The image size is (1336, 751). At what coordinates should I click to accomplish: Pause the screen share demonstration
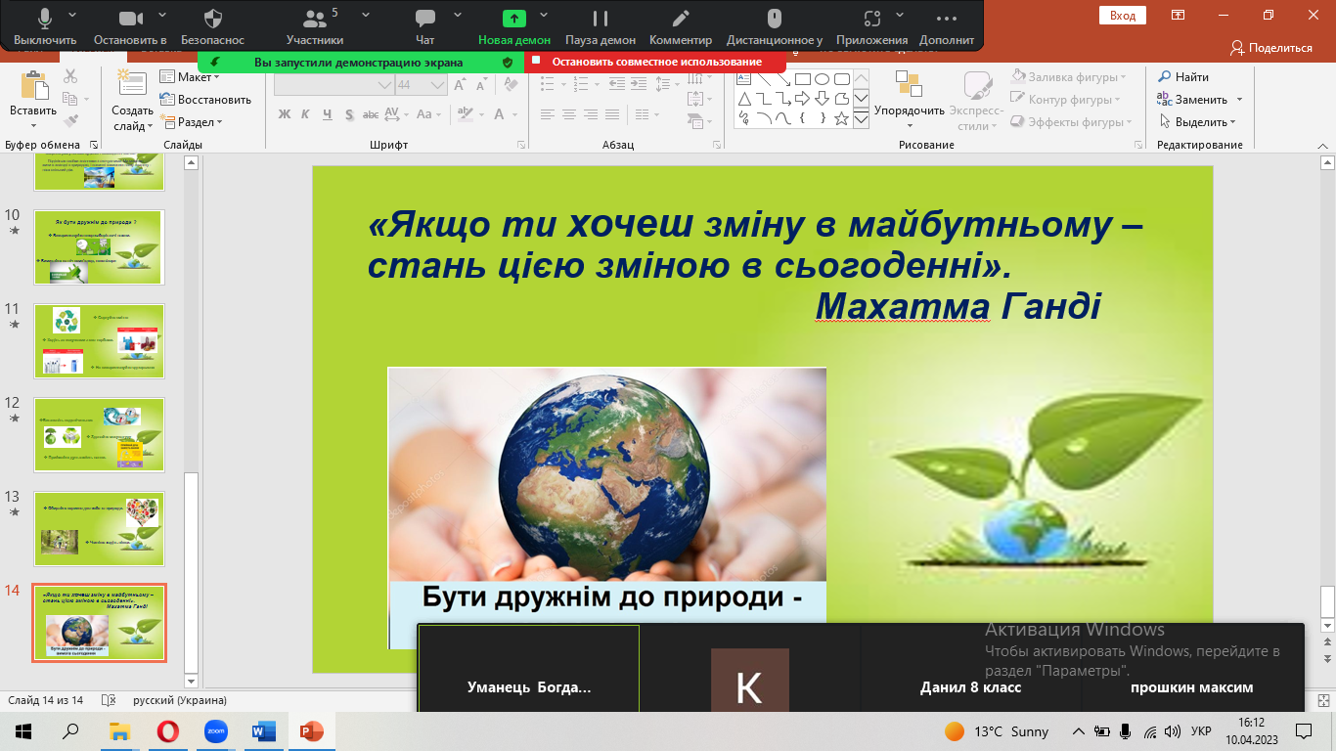click(x=601, y=19)
